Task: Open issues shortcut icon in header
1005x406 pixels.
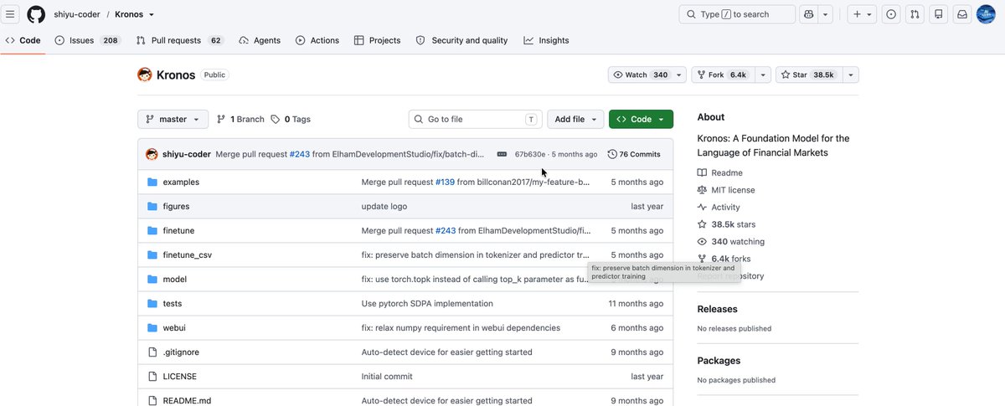Action: tap(891, 14)
